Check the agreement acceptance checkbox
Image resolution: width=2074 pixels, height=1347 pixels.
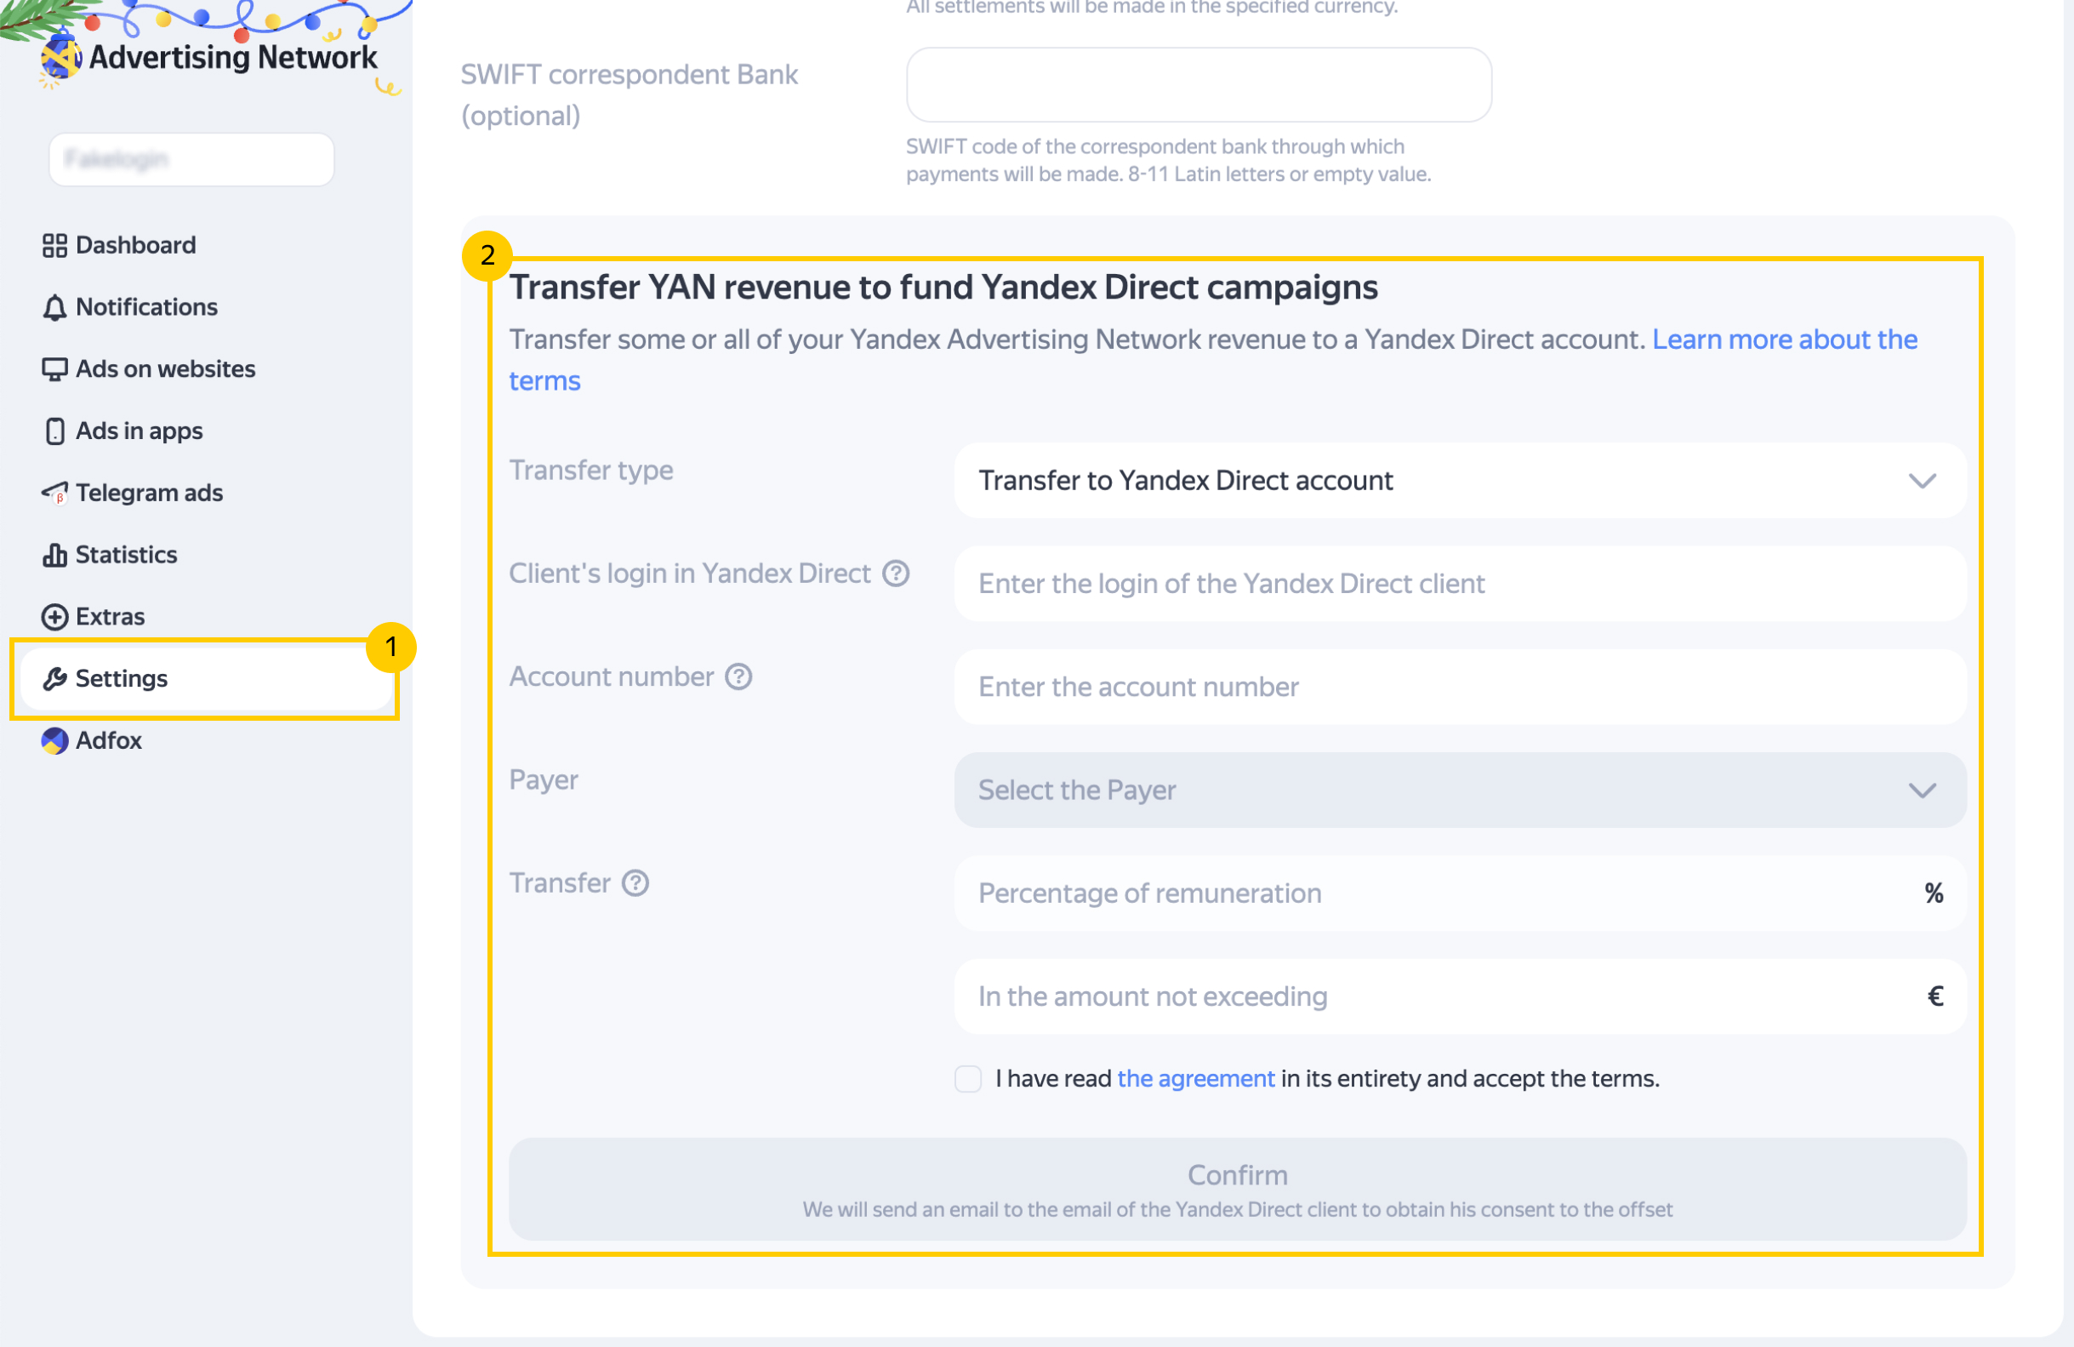point(968,1079)
